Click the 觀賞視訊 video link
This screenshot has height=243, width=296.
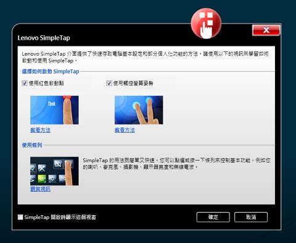click(40, 189)
